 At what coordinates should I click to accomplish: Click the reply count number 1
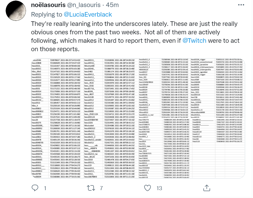coord(45,188)
